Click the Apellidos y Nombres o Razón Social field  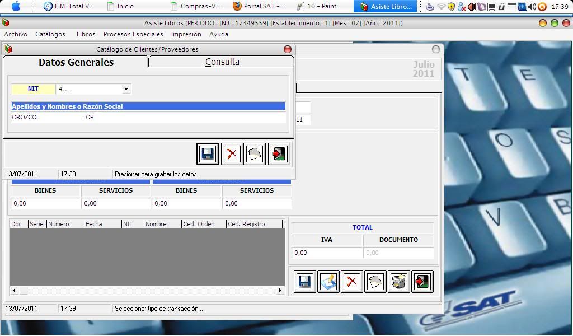pyautogui.click(x=148, y=117)
